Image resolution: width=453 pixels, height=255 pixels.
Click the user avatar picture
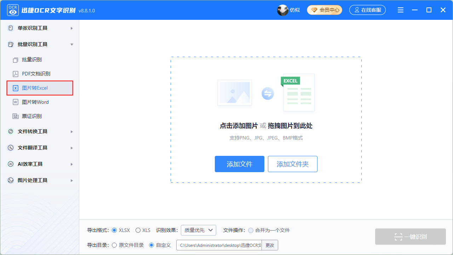283,10
